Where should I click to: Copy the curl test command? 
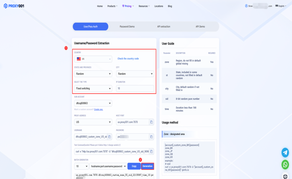151,151
